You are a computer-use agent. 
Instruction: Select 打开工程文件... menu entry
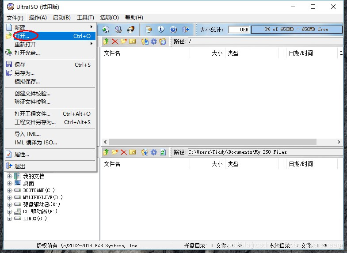pyautogui.click(x=50, y=113)
